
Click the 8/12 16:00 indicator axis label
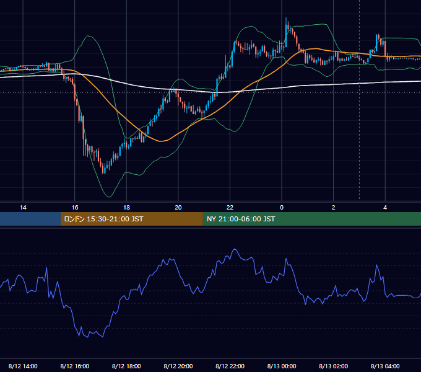75,366
